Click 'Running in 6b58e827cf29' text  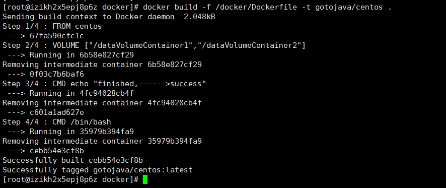coord(82,55)
